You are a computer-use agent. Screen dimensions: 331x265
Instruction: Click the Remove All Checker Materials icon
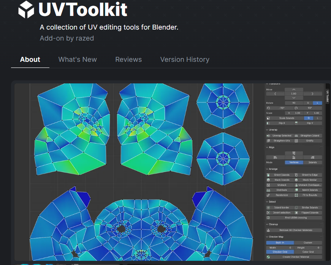click(x=268, y=230)
